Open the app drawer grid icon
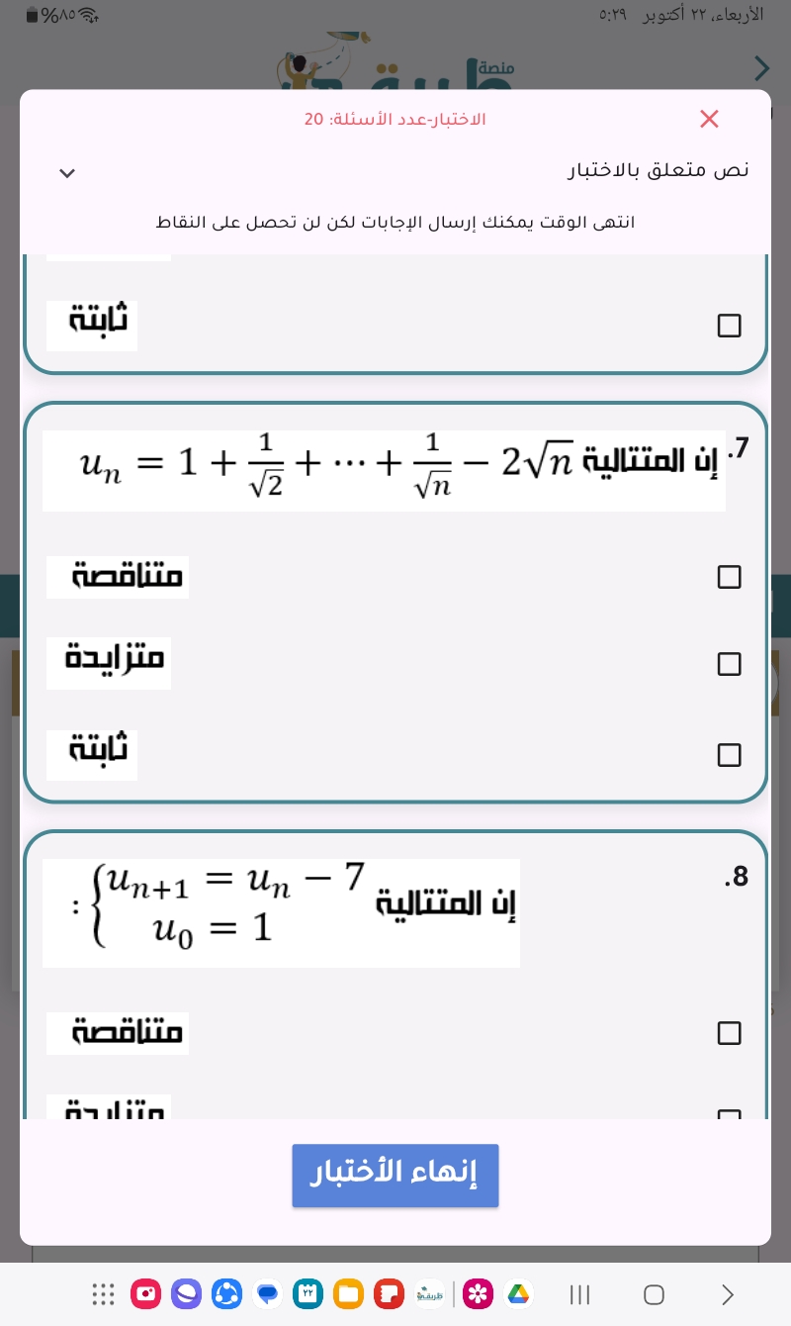The height and width of the screenshot is (1326, 791). [x=104, y=1293]
